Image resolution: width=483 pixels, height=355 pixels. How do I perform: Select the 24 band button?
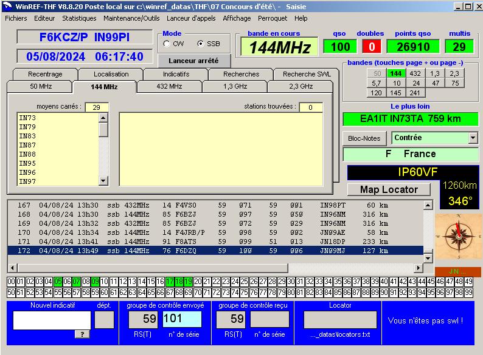pyautogui.click(x=416, y=83)
